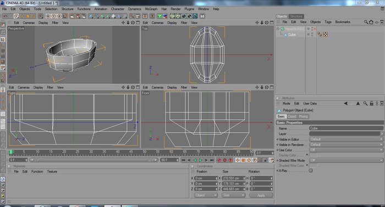Screen dimensions: 385x207
Task: Click the undo arrow icon in toolbar
Action: pyautogui.click(x=5, y=16)
